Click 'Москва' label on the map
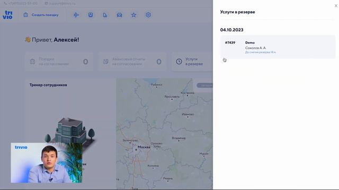Viewport: 339px width, 190px height. (144, 147)
